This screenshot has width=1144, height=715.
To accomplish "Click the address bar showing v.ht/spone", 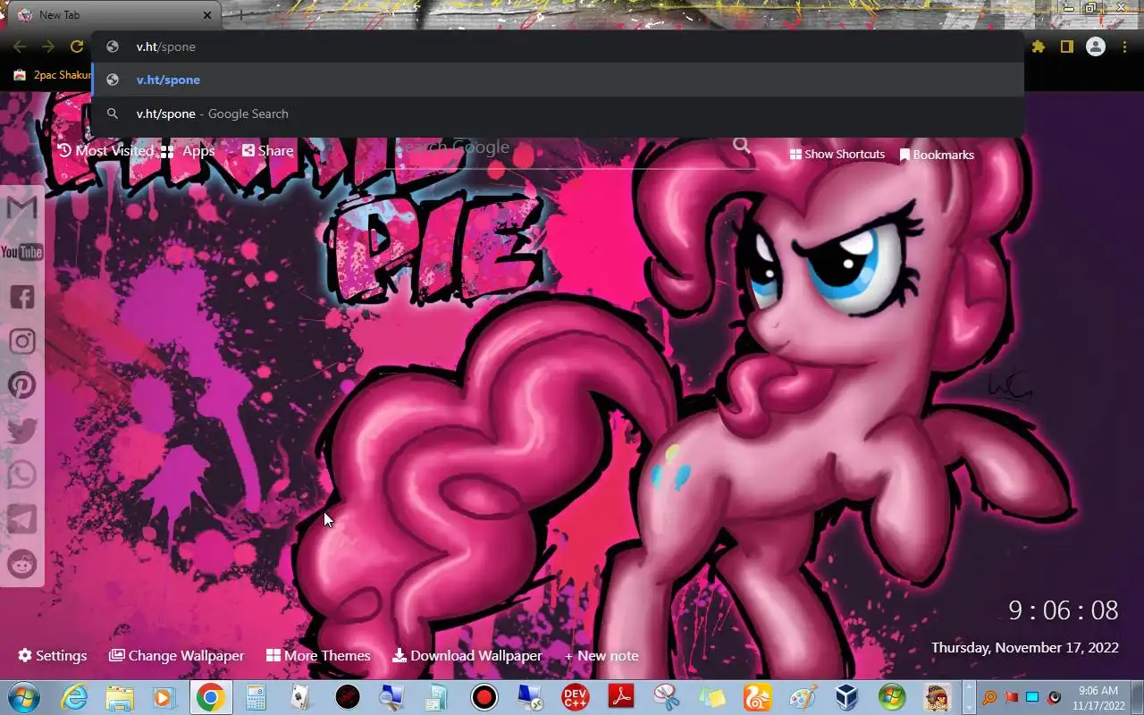I will click(558, 46).
